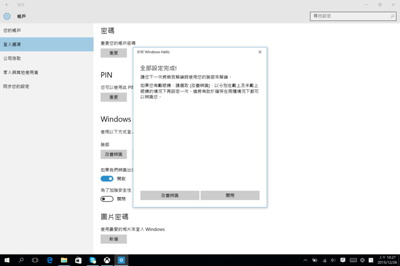Click 變更 button under 密碼

pyautogui.click(x=114, y=53)
